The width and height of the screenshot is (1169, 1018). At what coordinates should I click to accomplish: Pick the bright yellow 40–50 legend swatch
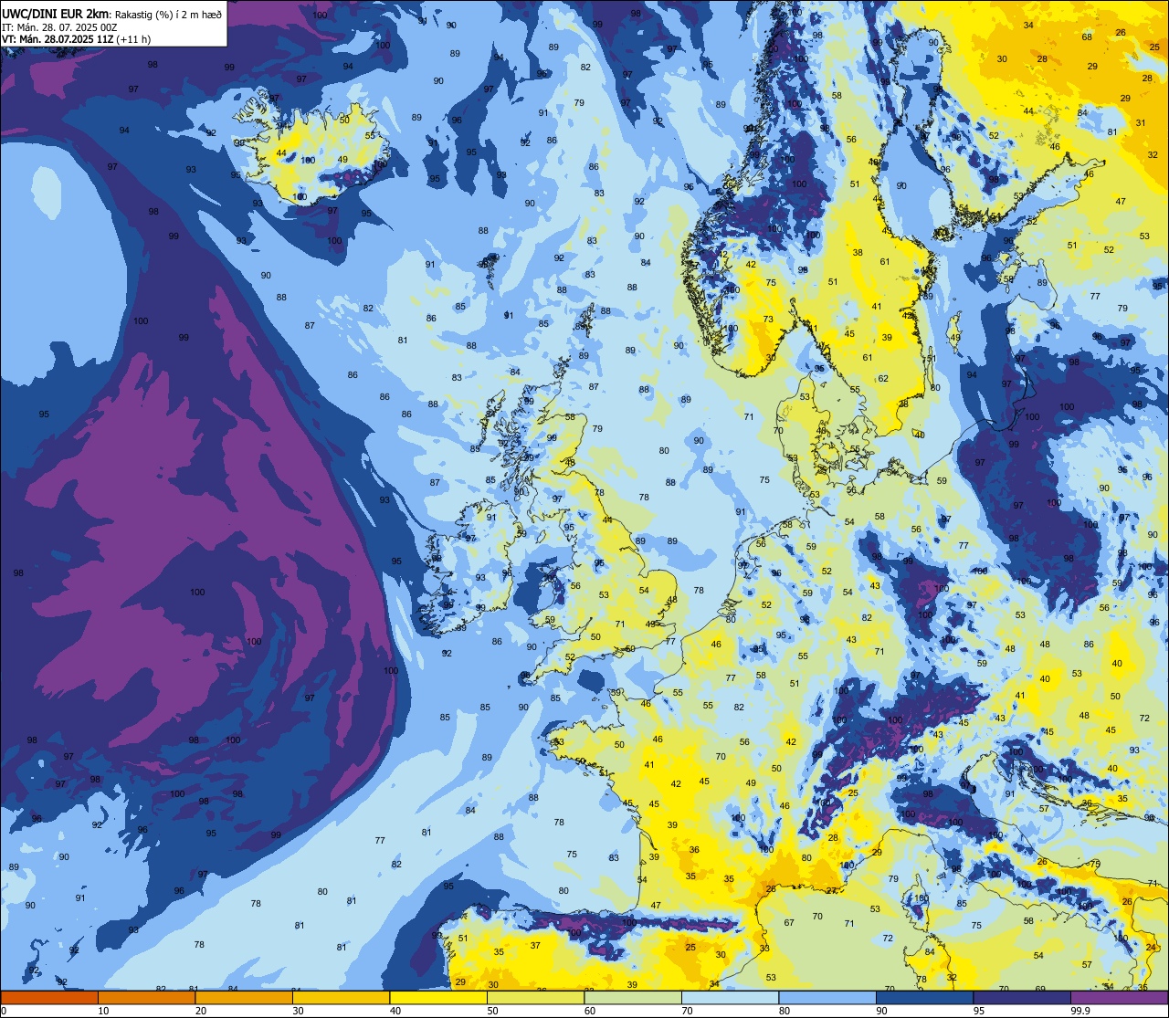pos(438,997)
